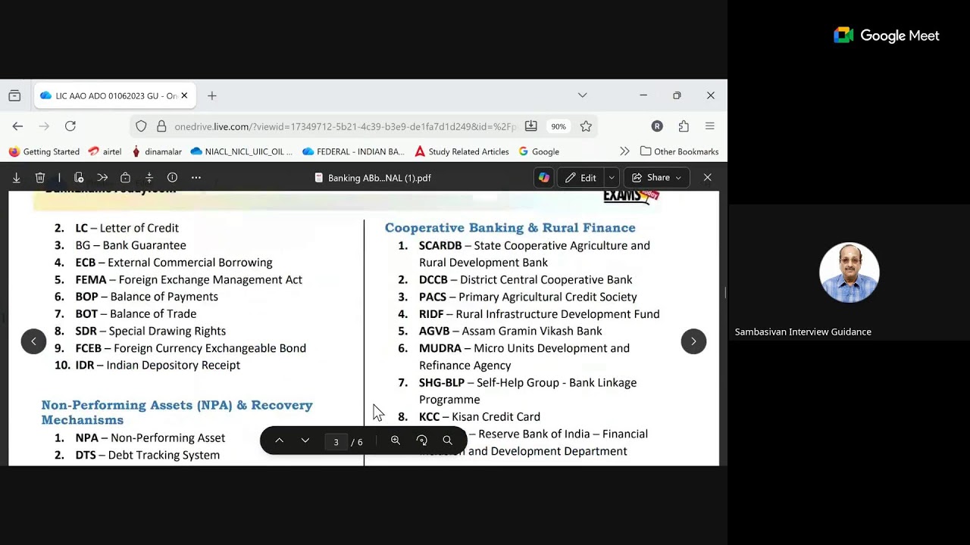Reload the page with refresh icon
Image resolution: width=970 pixels, height=545 pixels.
click(x=70, y=126)
